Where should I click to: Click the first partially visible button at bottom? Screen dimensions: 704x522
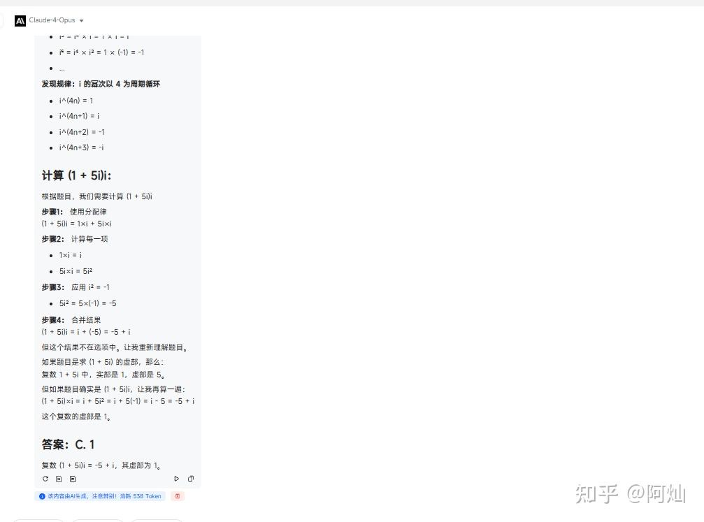[38, 521]
